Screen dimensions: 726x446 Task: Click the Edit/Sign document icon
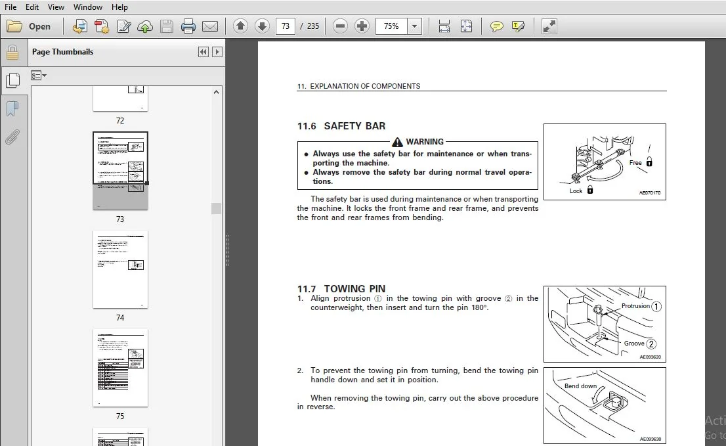coord(123,26)
